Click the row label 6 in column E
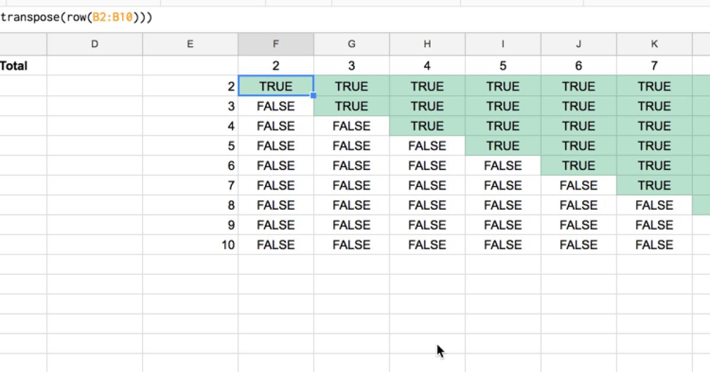 tap(231, 166)
